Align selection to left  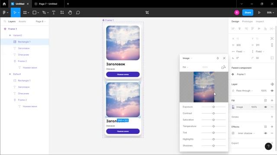pos(233,29)
